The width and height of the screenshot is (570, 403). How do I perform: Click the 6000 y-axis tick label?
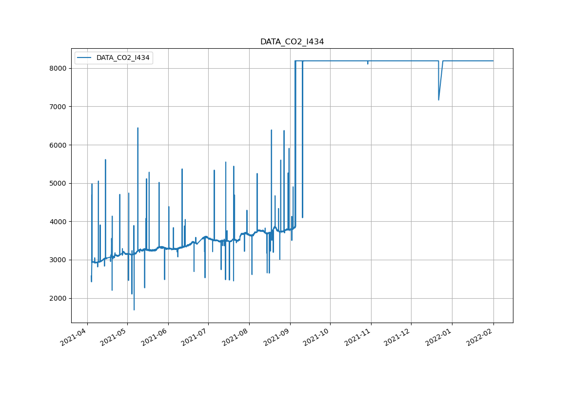(x=59, y=145)
